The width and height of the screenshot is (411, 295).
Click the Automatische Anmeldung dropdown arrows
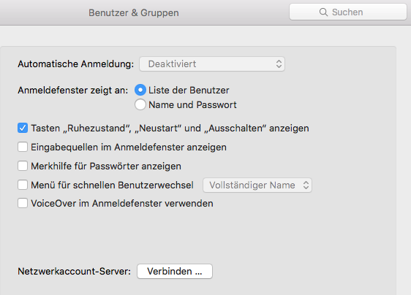pos(279,64)
